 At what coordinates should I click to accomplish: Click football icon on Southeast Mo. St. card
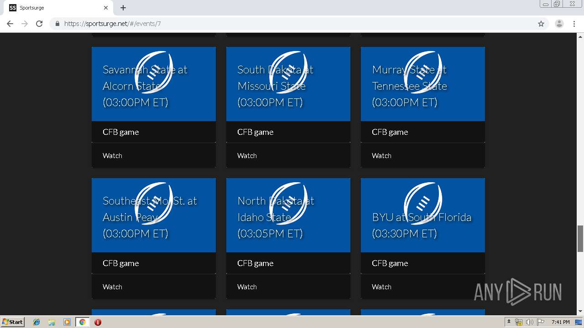154,204
